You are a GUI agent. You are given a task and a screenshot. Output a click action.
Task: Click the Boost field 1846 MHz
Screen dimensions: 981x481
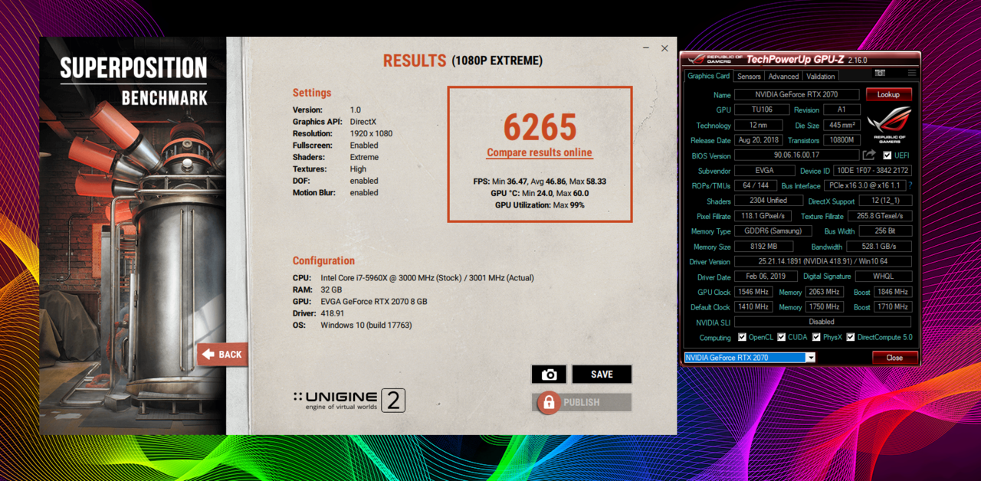[x=893, y=292]
